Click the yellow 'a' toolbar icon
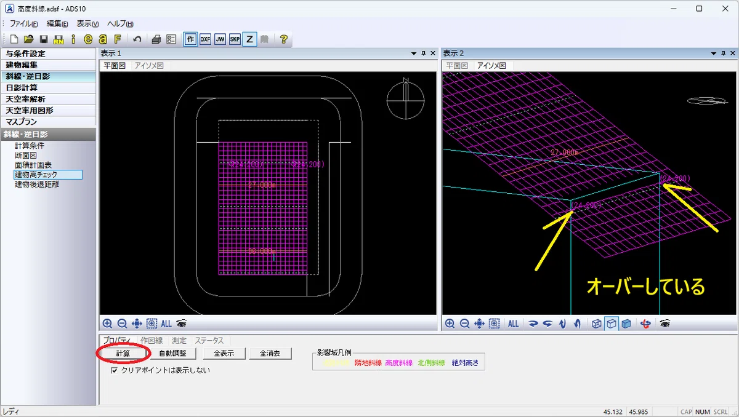 [x=103, y=39]
